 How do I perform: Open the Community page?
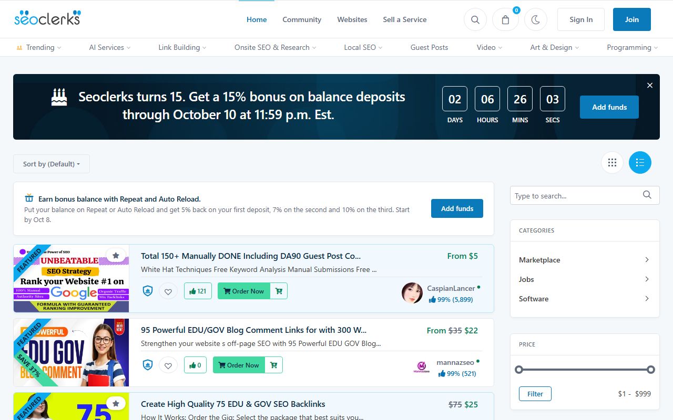[x=302, y=19]
